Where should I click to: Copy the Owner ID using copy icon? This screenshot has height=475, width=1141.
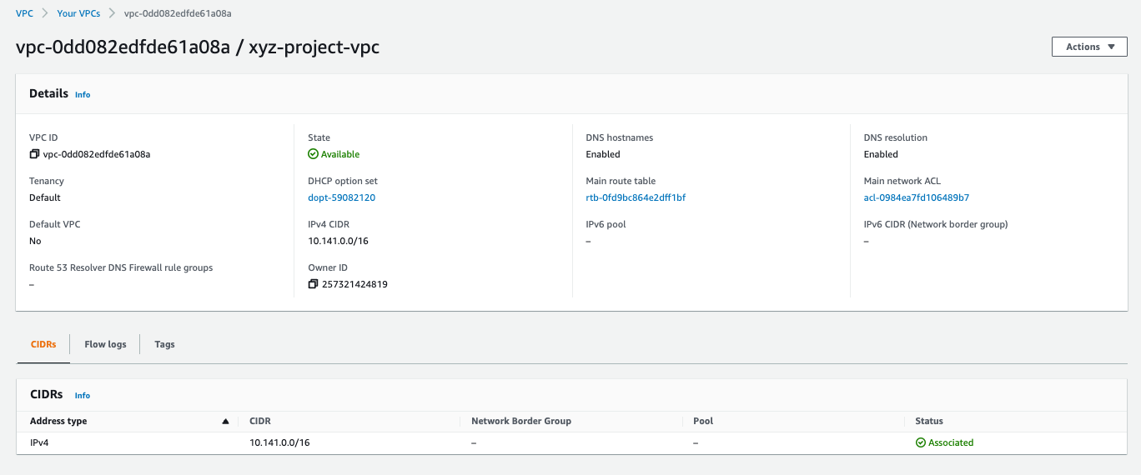coord(313,284)
